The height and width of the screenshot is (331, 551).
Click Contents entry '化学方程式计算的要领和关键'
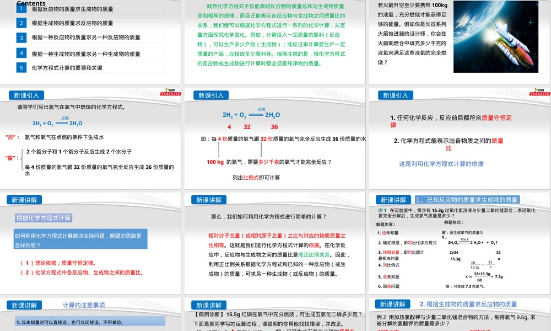pyautogui.click(x=67, y=67)
